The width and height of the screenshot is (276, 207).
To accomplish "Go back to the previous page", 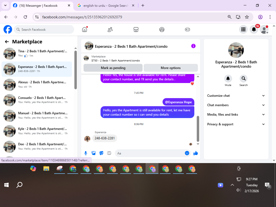I will coord(6,17).
